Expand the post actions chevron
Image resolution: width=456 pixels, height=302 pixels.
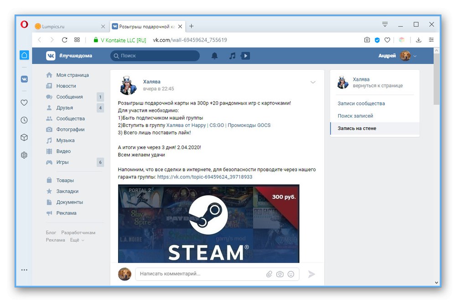coord(313,82)
